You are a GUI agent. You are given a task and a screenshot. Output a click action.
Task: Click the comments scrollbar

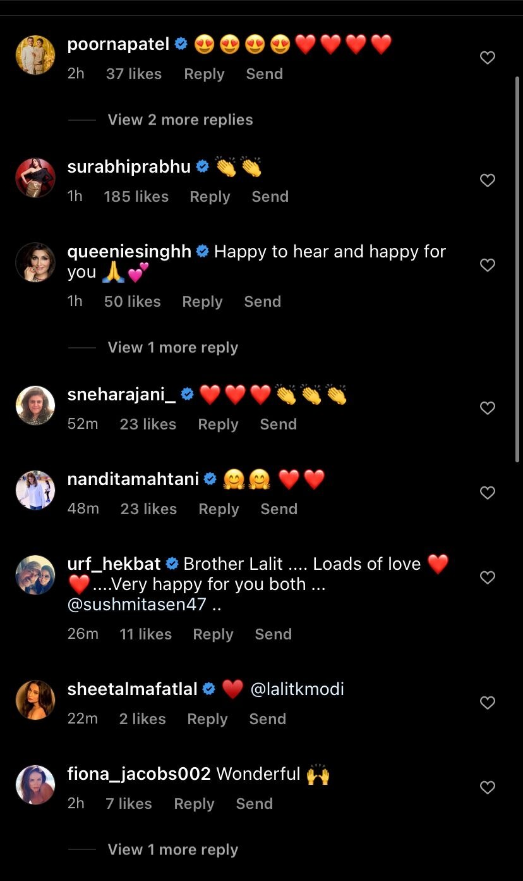point(517,266)
